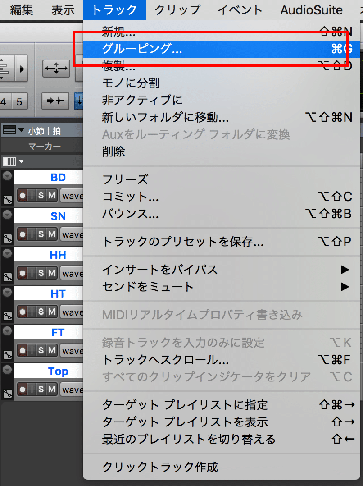Viewport: 363px width, 486px height.
Task: Record-enable the BD track
Action: tap(23, 196)
